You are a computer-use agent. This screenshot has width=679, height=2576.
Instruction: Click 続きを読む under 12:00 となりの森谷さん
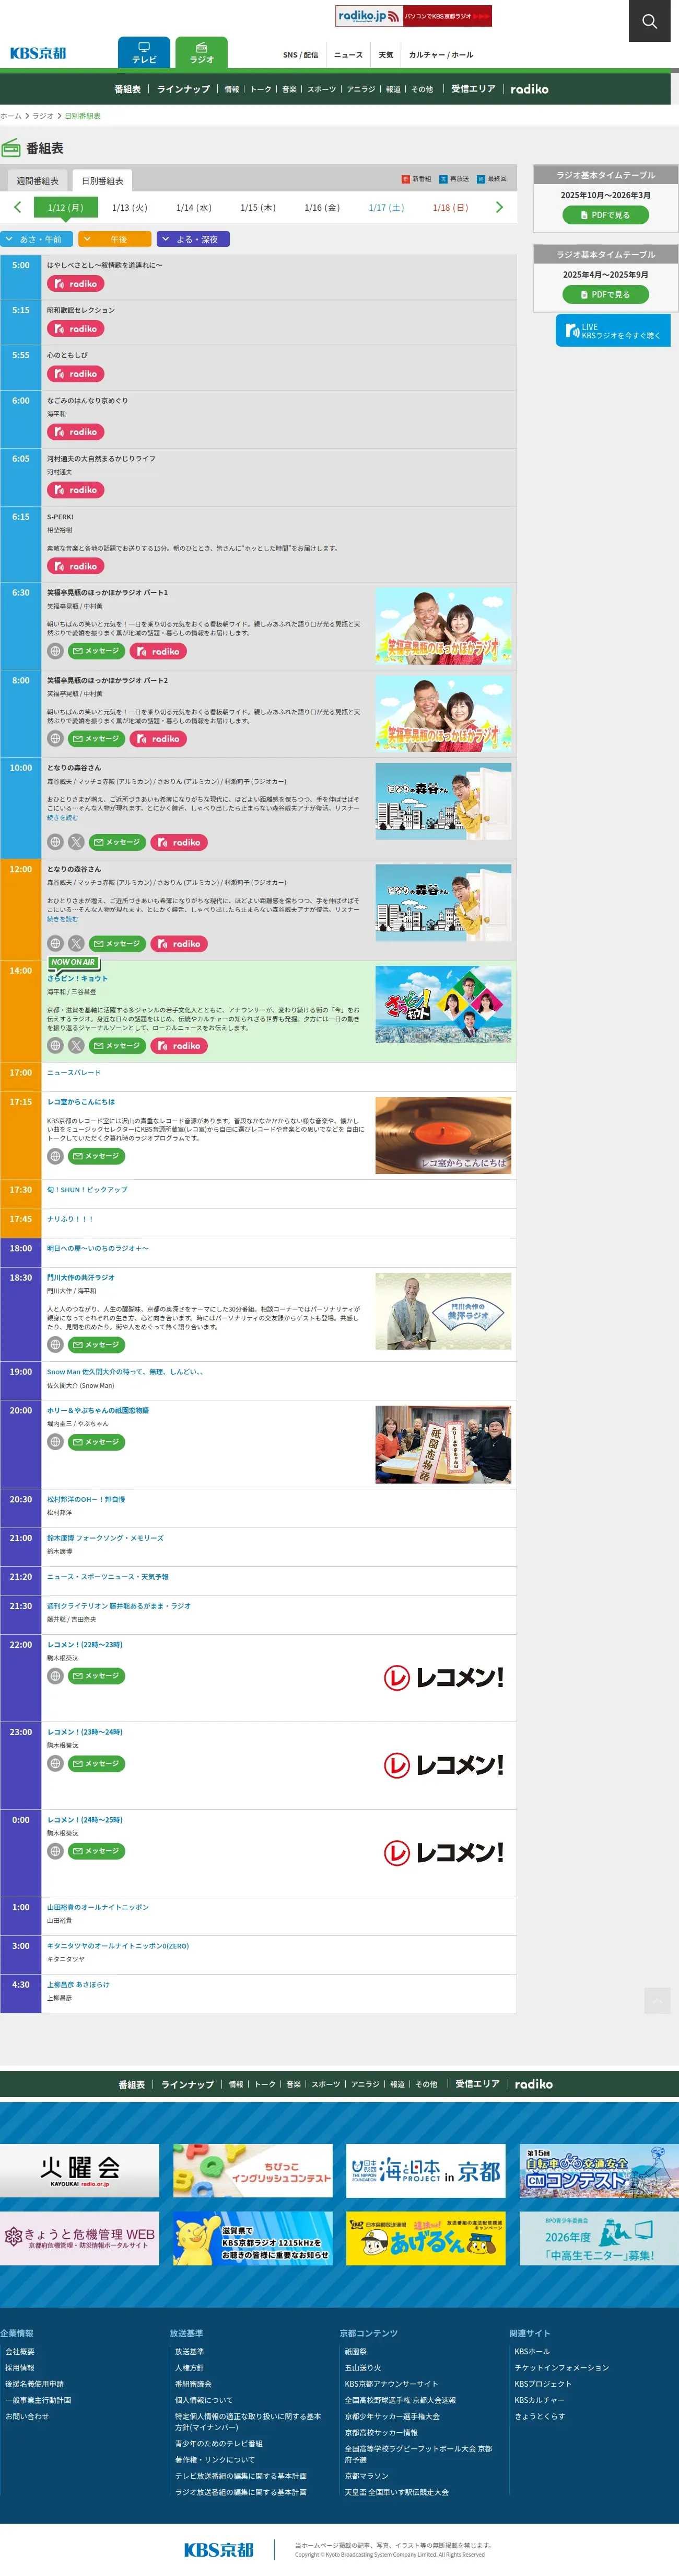click(62, 919)
